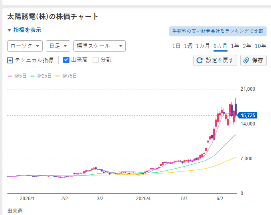Click the 移5日 pink legend swatch

10,76
